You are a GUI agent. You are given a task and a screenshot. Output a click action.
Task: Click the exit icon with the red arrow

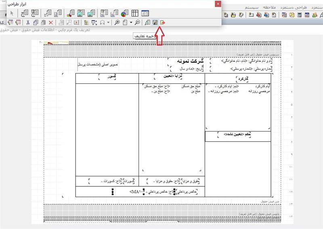coord(162,23)
